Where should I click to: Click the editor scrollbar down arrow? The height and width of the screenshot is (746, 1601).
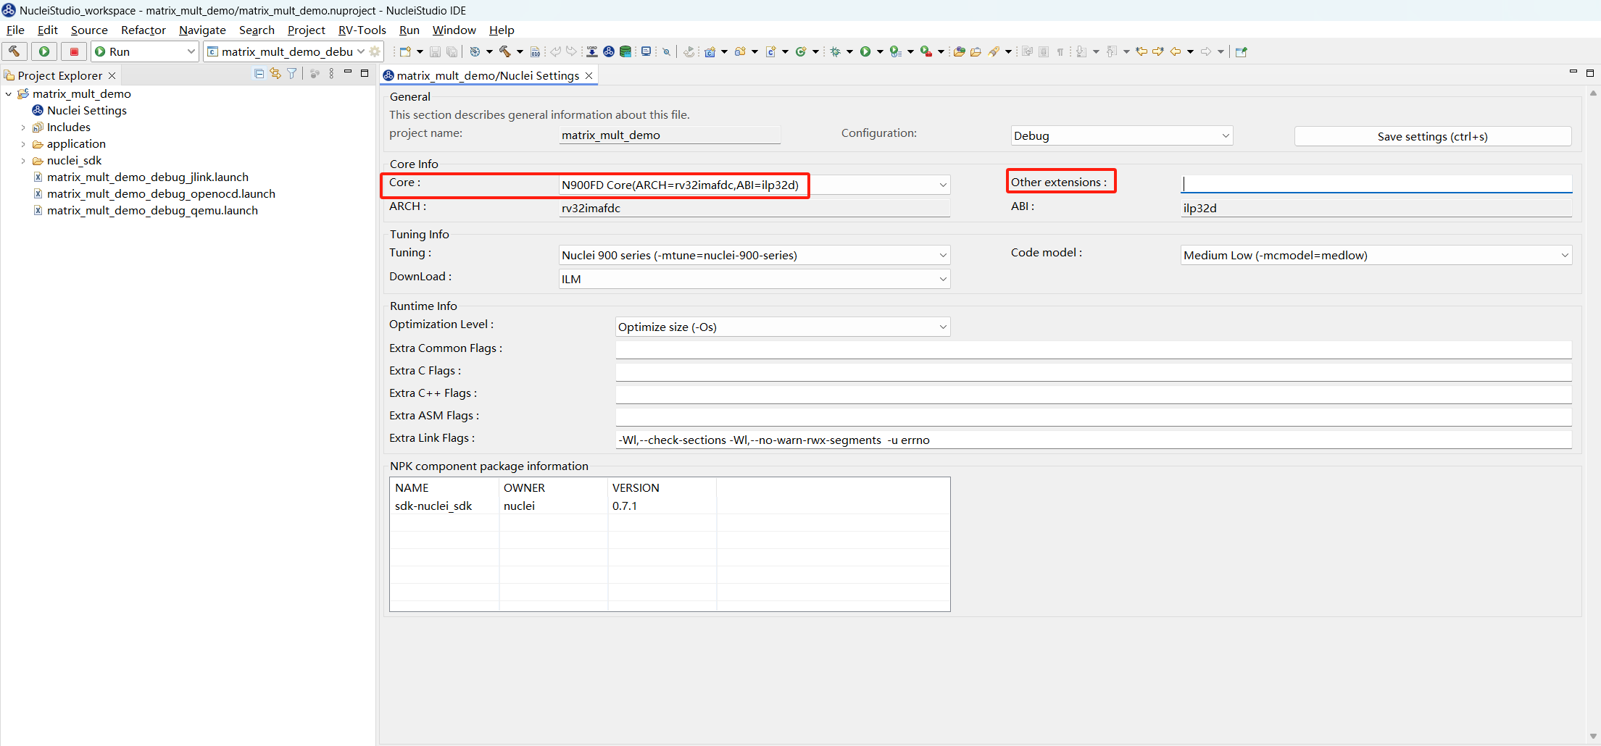[1593, 736]
